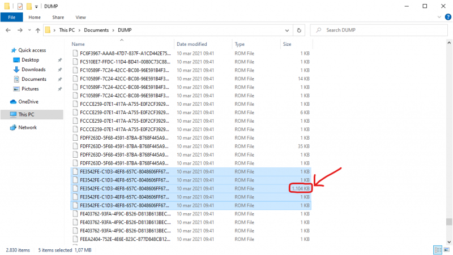The width and height of the screenshot is (453, 255).
Task: Click the file icon of FEEA2404 row
Action: (x=75, y=239)
